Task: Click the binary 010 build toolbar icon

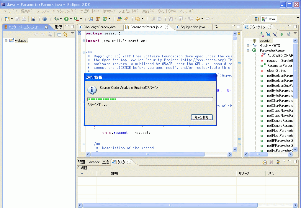Action: click(33, 19)
